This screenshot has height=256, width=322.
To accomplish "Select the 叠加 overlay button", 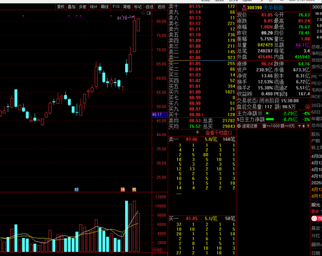I will click(72, 7).
